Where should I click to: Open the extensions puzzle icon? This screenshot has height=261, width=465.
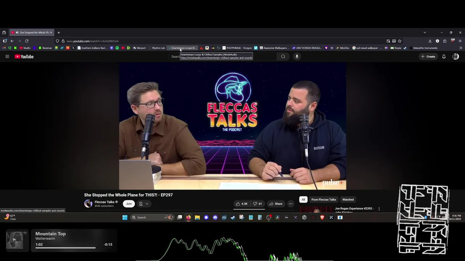pos(445,41)
